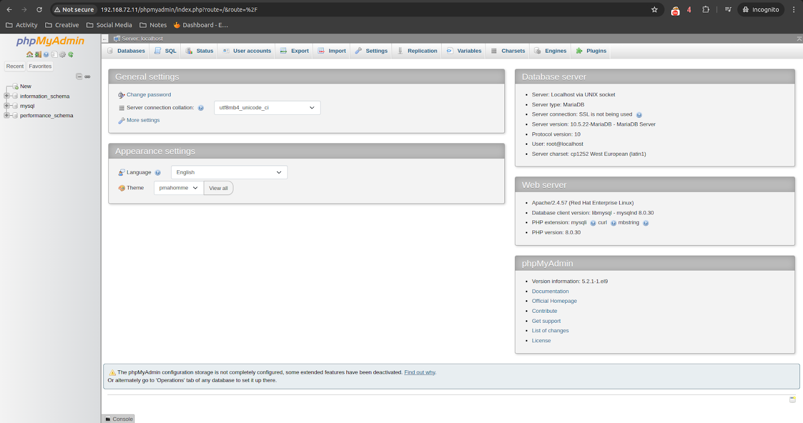
Task: Click the browser bookmark star icon
Action: pos(654,10)
